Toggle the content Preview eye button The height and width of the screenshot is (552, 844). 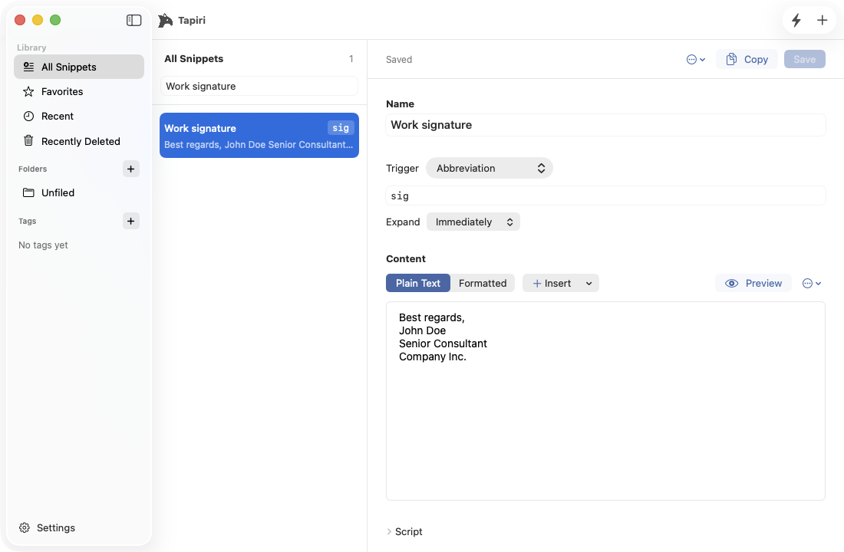(x=753, y=283)
